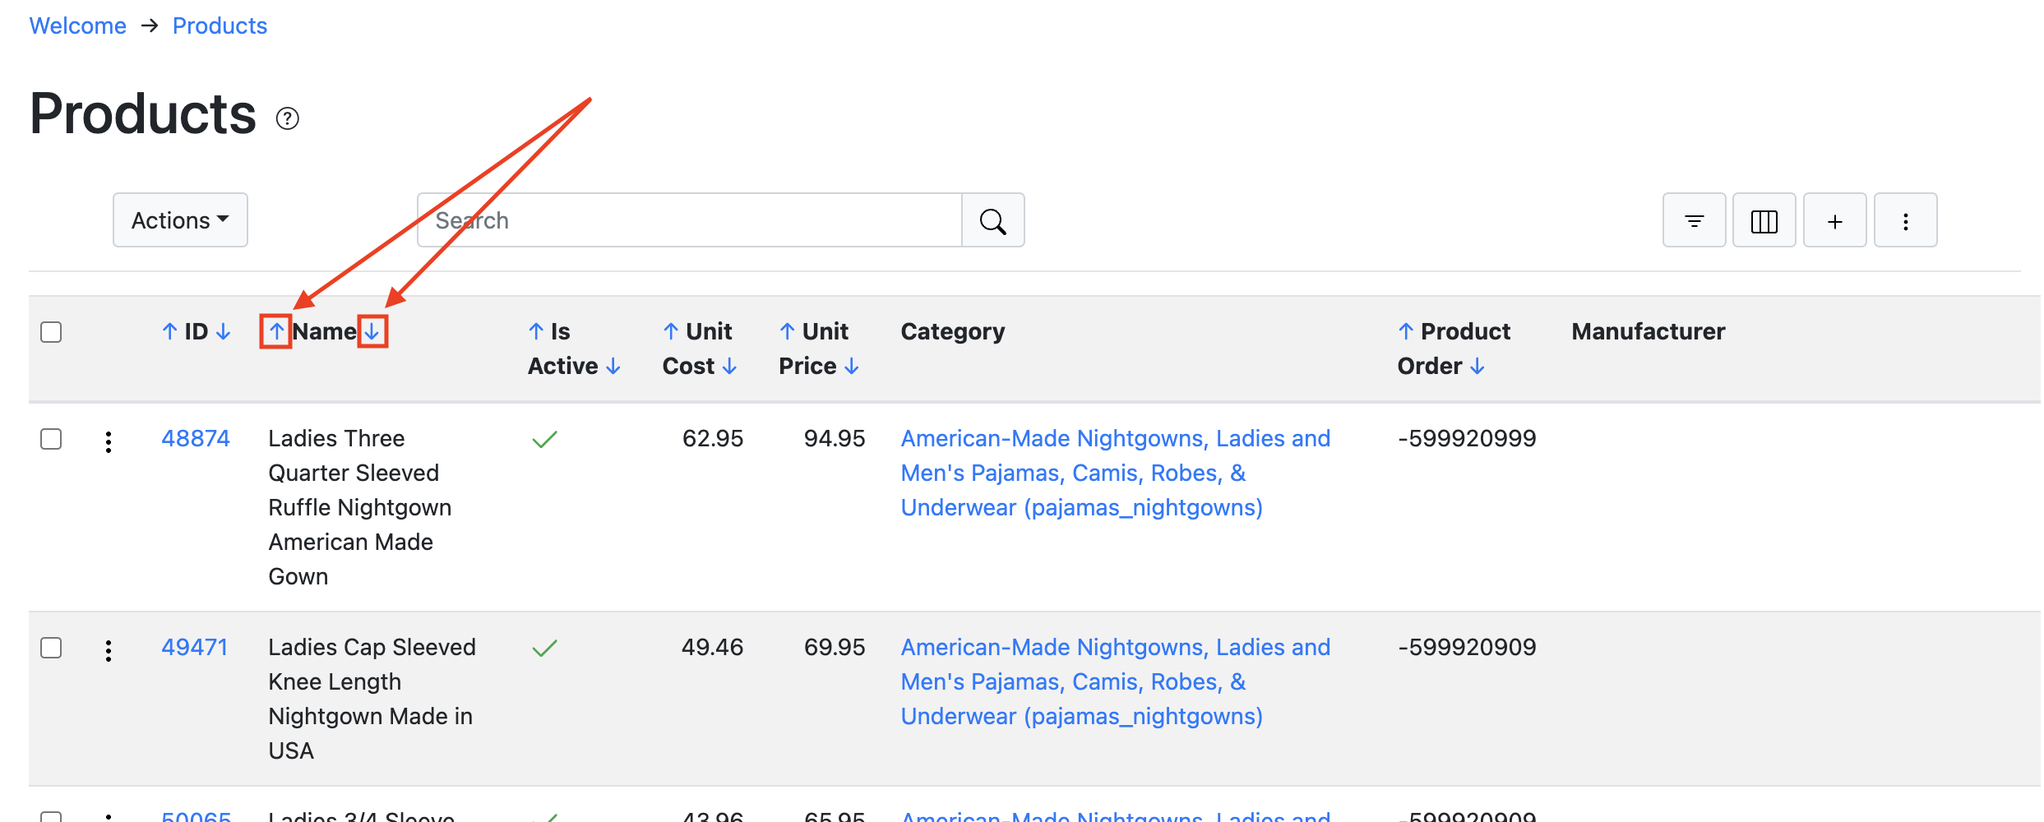The width and height of the screenshot is (2044, 822).
Task: Open the filter icon in toolbar
Action: point(1694,220)
